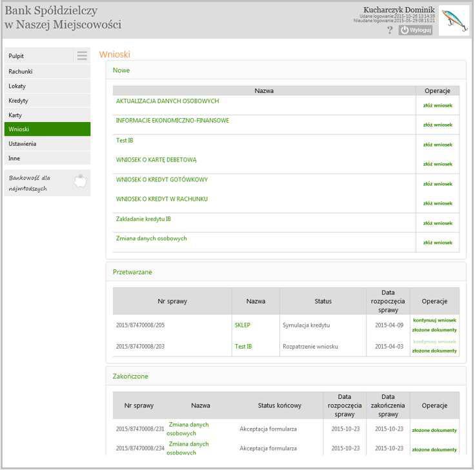
Task: Open the SKLEP name link in Przetwarzane
Action: tap(243, 325)
